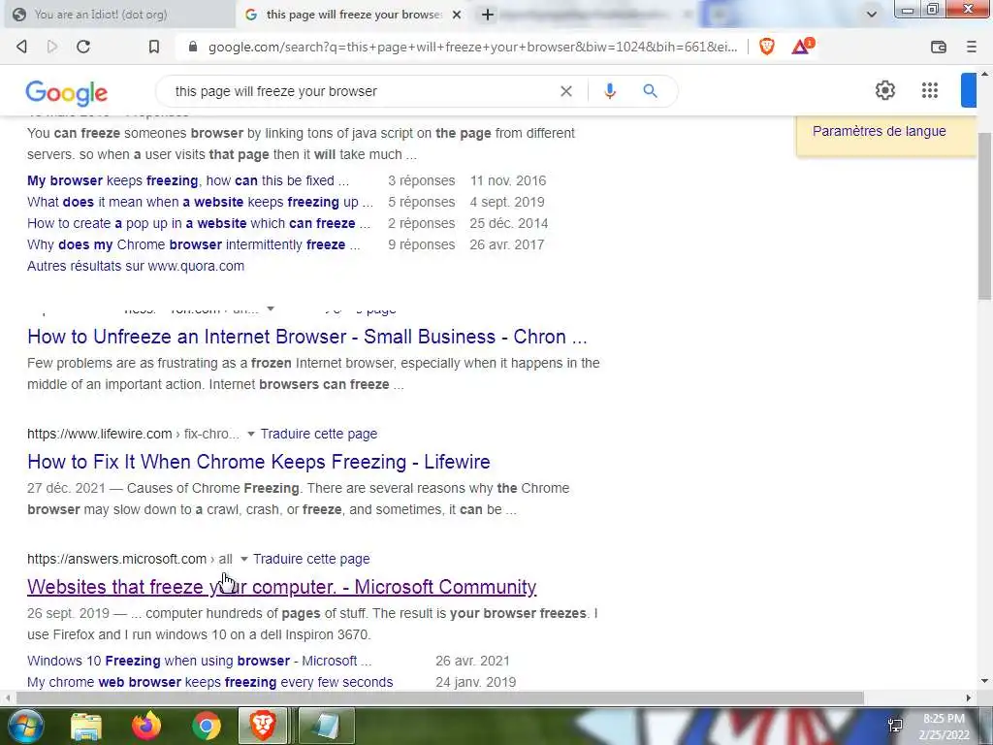This screenshot has height=745, width=993.
Task: Open 'How to Unfreeze an Internet Browser' result
Action: [x=307, y=337]
